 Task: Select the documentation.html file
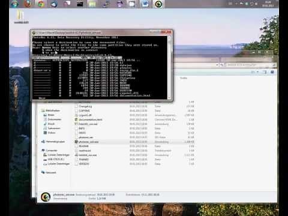pos(91,119)
